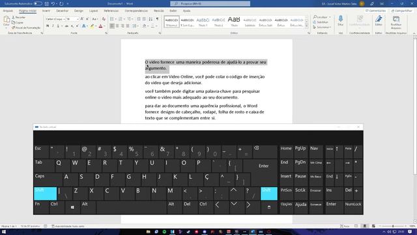Image resolution: width=417 pixels, height=235 pixels.
Task: Apply the red font color
Action: coord(100,26)
